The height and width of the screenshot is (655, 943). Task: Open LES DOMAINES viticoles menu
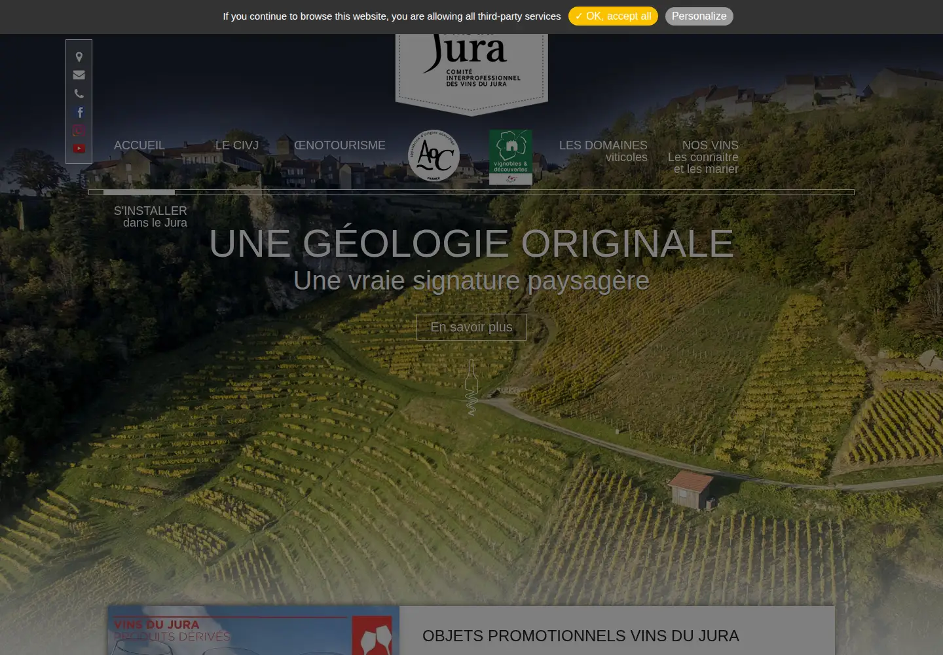point(603,151)
